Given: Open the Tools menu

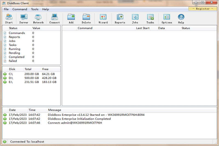Looking at the screenshot, I should pyautogui.click(x=35, y=9).
